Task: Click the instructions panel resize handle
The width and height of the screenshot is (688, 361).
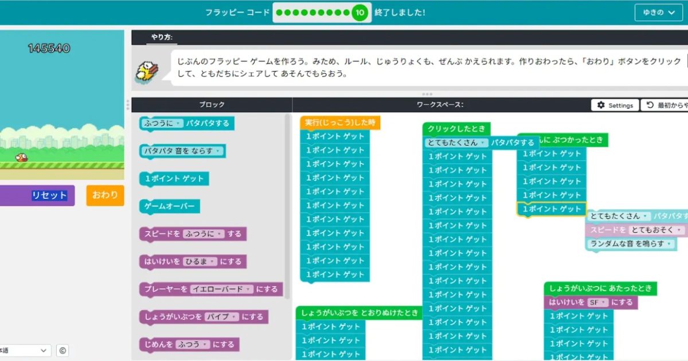Action: (x=427, y=94)
